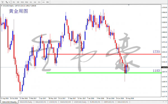The image size is (168, 104).
Task: Open the GBPUSD,H1 chart tab
Action: 109,102
